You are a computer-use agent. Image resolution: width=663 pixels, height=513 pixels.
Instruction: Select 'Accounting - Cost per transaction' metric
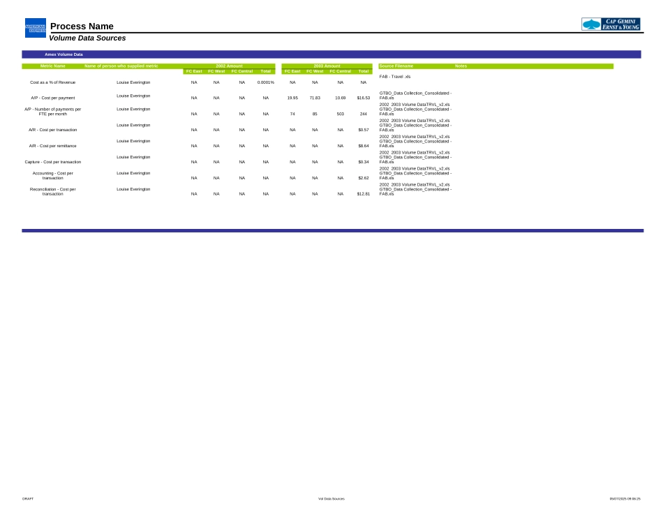[x=53, y=175]
